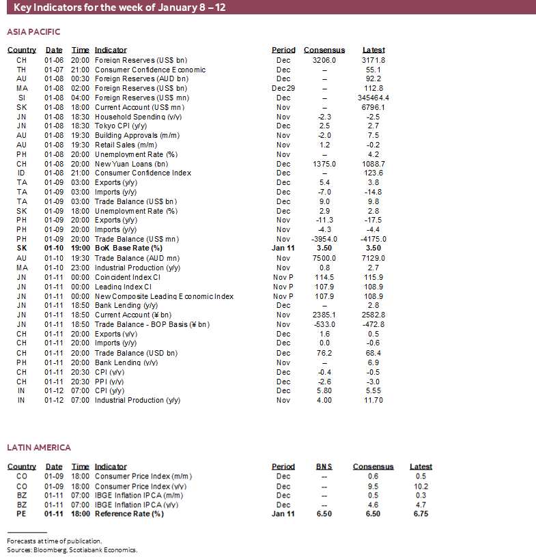This screenshot has height=557, width=536.
Task: Click the 'Trade Balance - BOP Basis (¥ bn)' row
Action: point(152,325)
